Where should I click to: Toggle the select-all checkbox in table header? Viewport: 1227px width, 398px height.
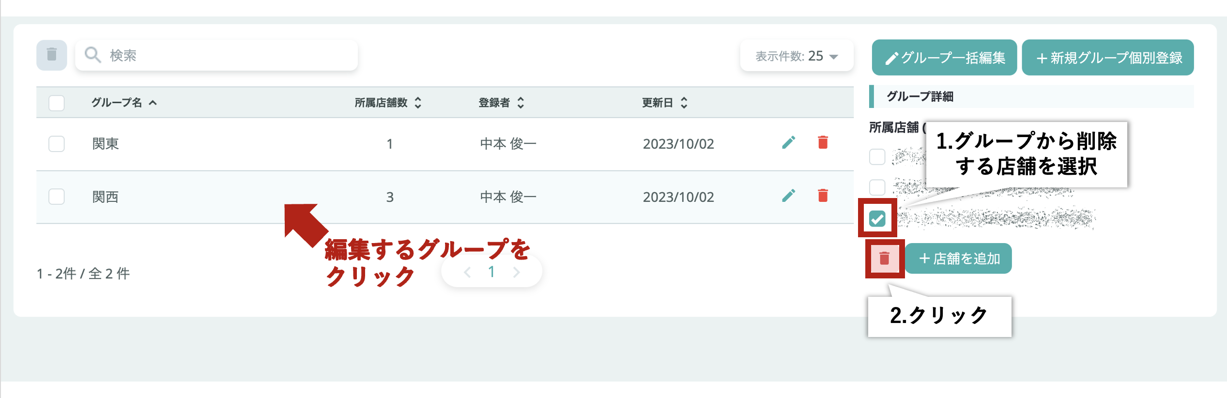(x=57, y=103)
